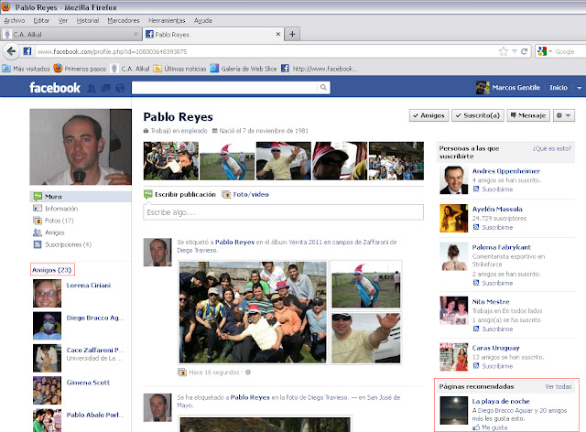Open the search engine selector dropdown
The height and width of the screenshot is (432, 586).
coord(550,51)
